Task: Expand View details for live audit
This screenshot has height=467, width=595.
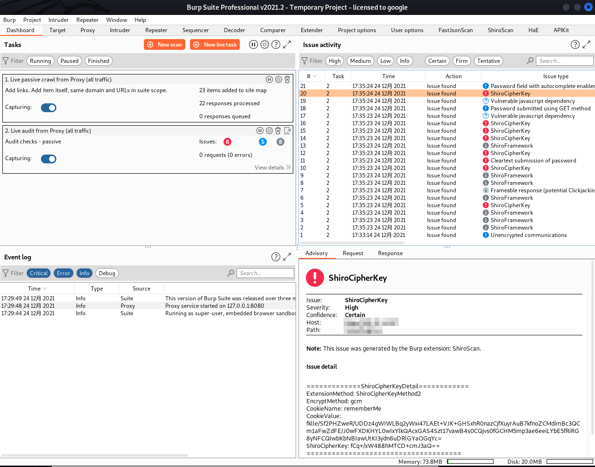Action: (x=272, y=167)
